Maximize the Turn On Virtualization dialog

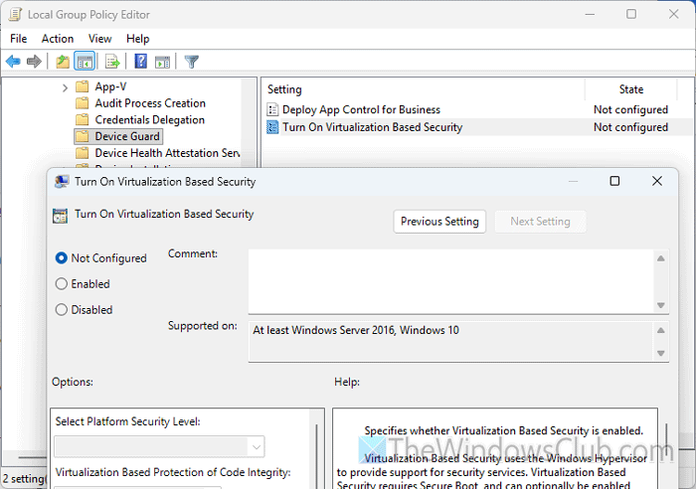[x=614, y=181]
